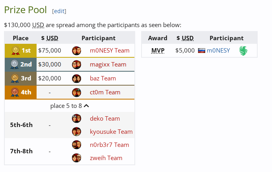
Task: Edit the Prize Pool section
Action: pos(59,11)
